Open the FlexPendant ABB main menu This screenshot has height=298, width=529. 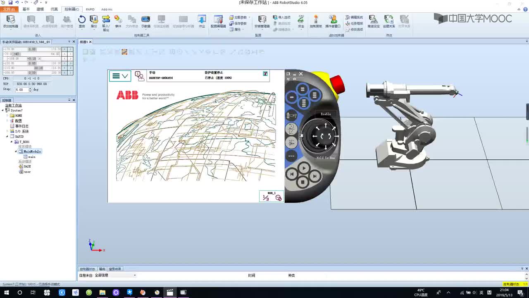tap(120, 76)
